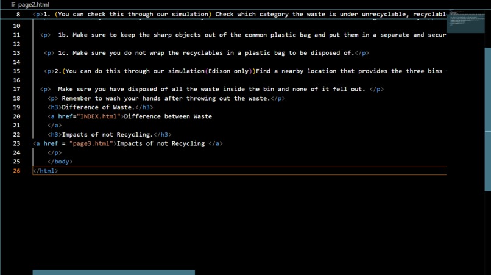Select line number 20 in gutter
The height and width of the screenshot is (275, 491).
pos(16,116)
